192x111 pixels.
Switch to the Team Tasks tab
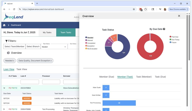tap(66, 32)
